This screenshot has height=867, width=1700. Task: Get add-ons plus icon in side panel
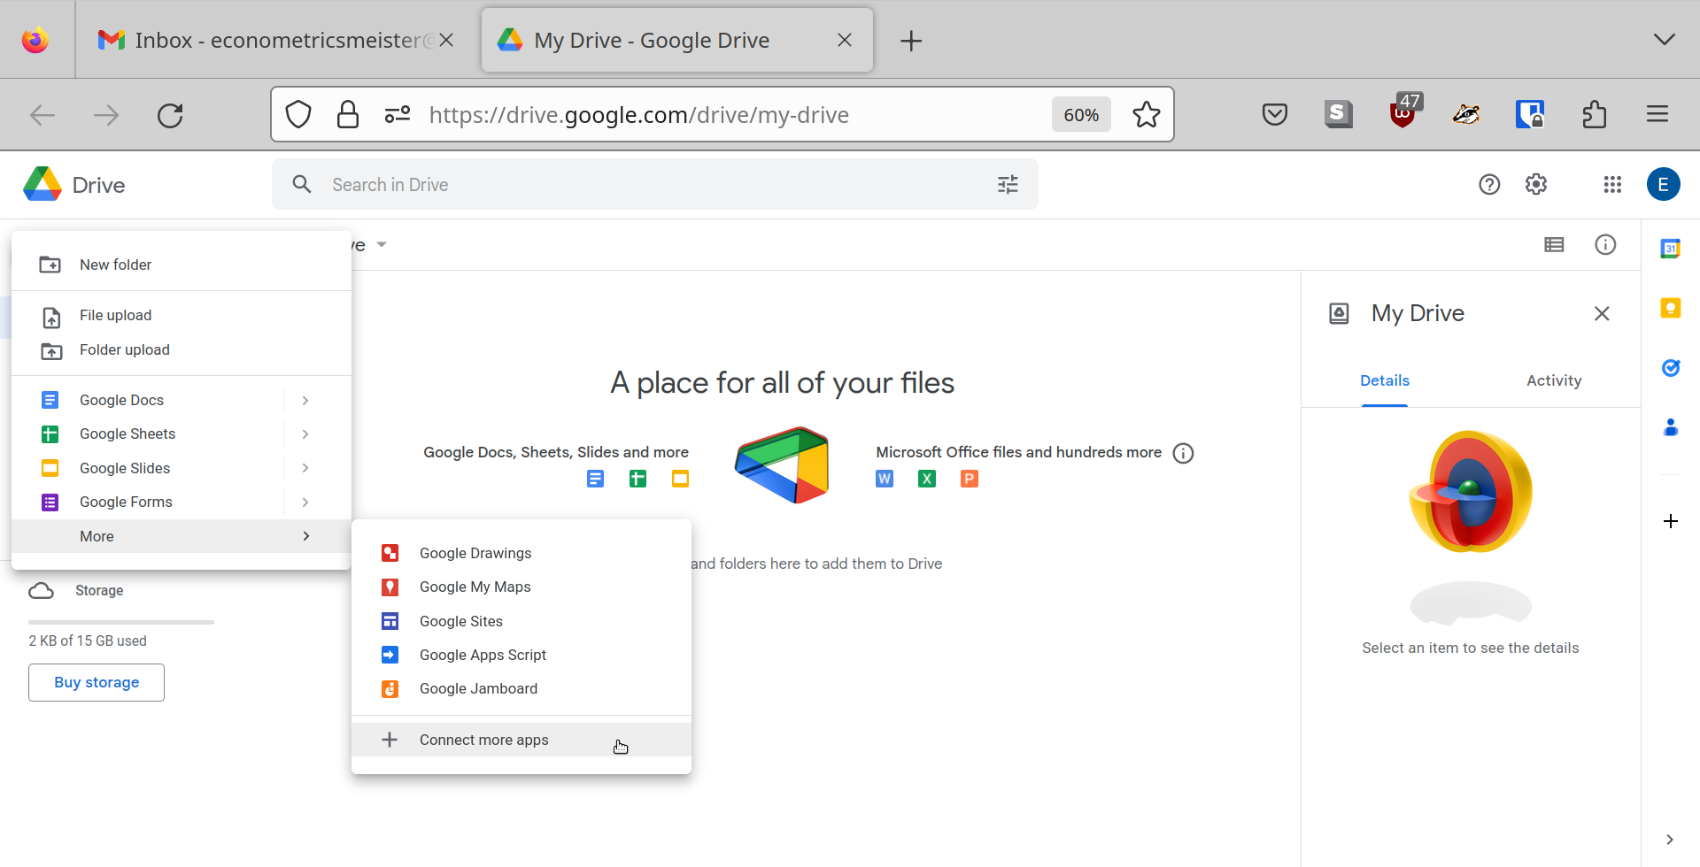click(1671, 521)
